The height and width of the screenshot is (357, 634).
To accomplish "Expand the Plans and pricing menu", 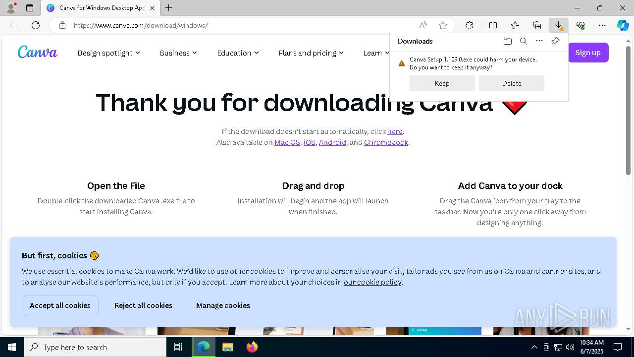I will pyautogui.click(x=311, y=53).
